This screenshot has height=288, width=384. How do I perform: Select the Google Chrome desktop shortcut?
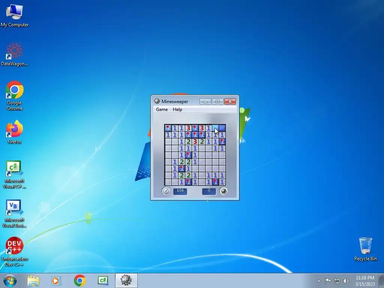pos(15,96)
